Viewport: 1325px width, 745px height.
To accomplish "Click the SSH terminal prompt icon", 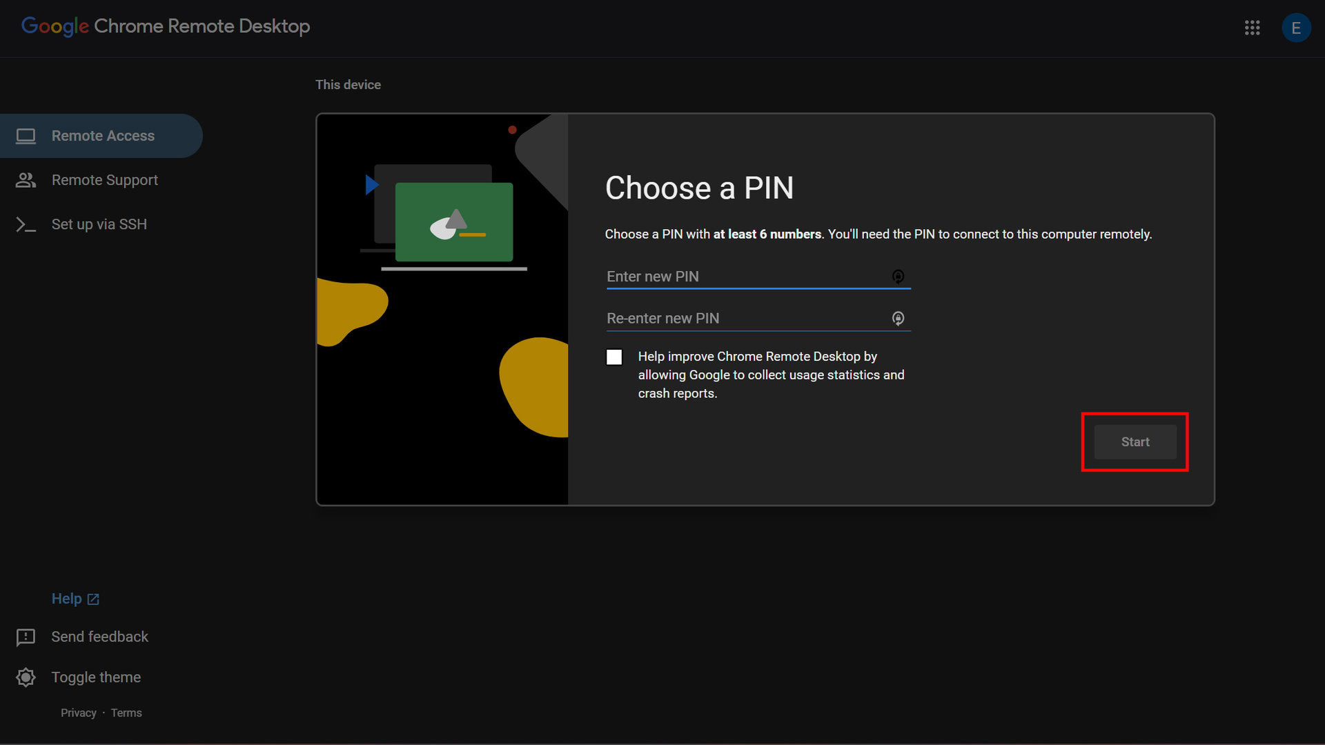I will coord(26,224).
